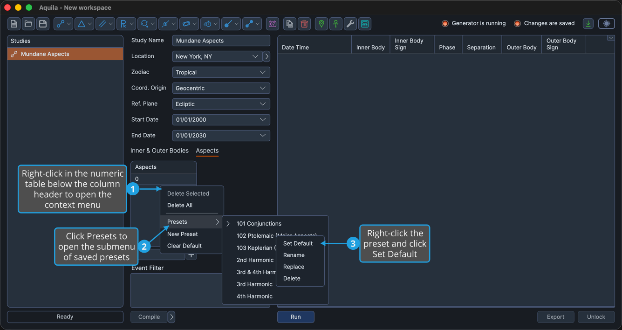Viewport: 622px width, 330px height.
Task: Open the Coord. Origin Geocentric dropdown
Action: coord(221,88)
